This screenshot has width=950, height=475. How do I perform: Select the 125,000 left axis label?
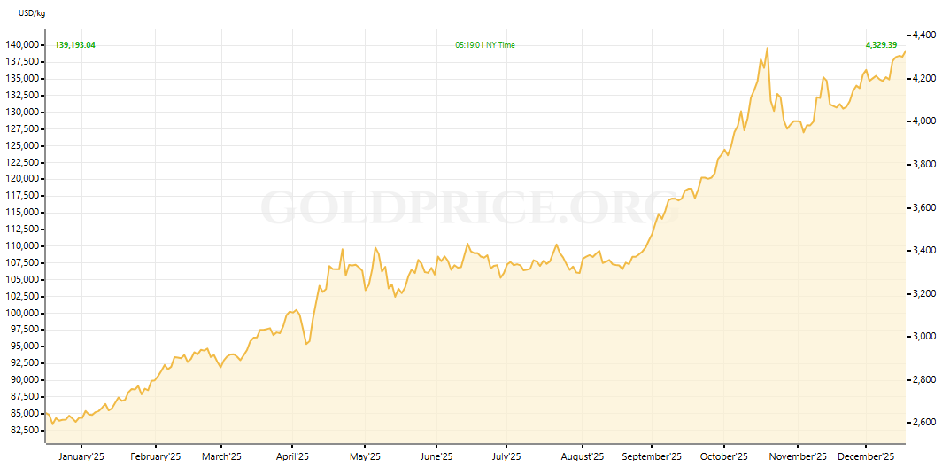(22, 145)
